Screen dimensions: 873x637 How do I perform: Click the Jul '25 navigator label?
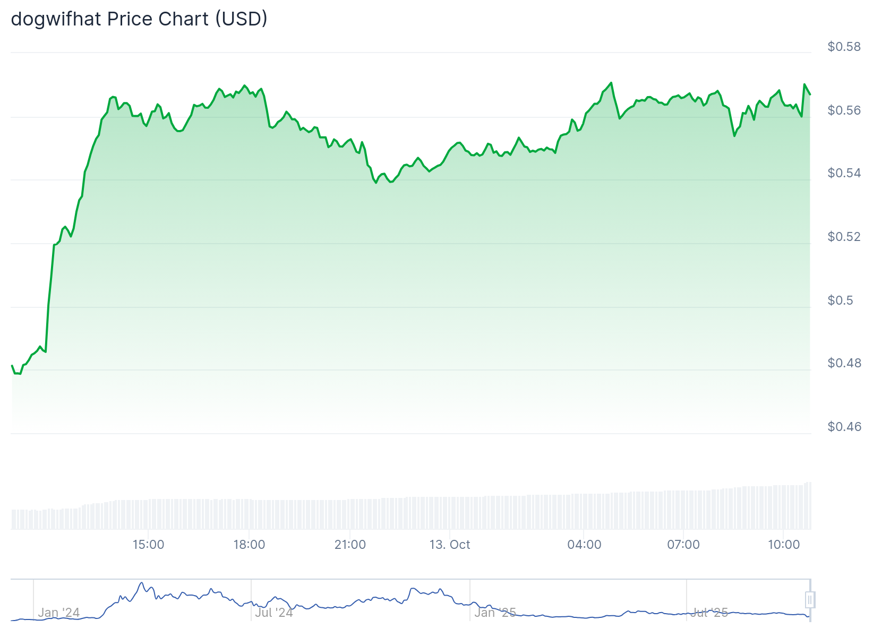pyautogui.click(x=709, y=613)
